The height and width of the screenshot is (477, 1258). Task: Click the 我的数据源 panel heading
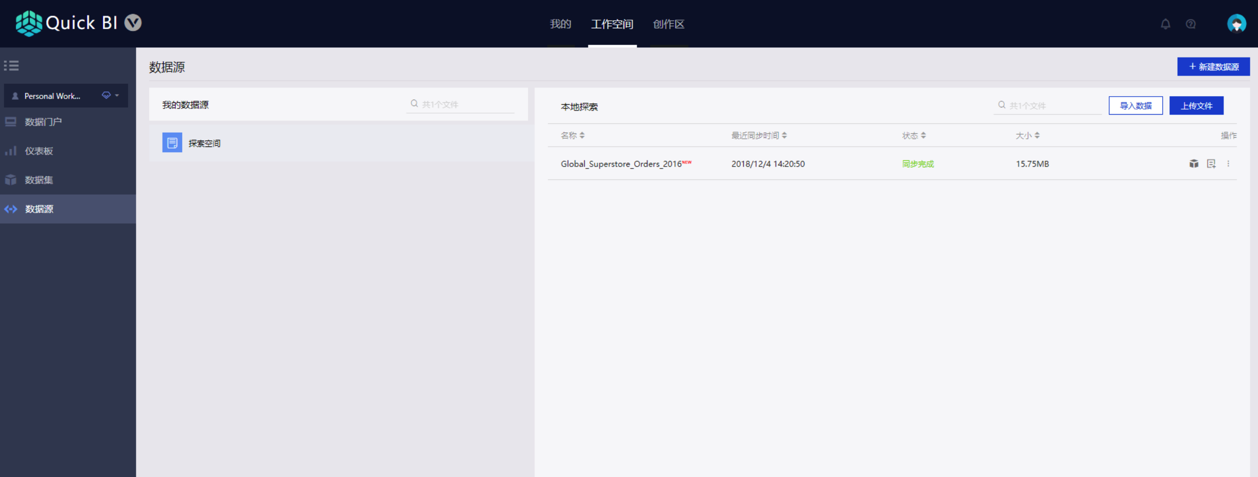tap(185, 105)
